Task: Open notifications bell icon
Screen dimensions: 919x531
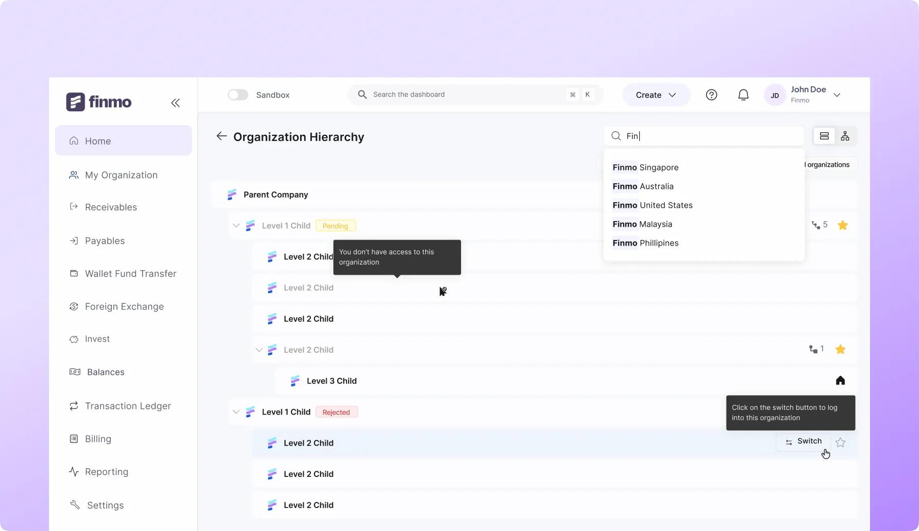Action: point(743,95)
